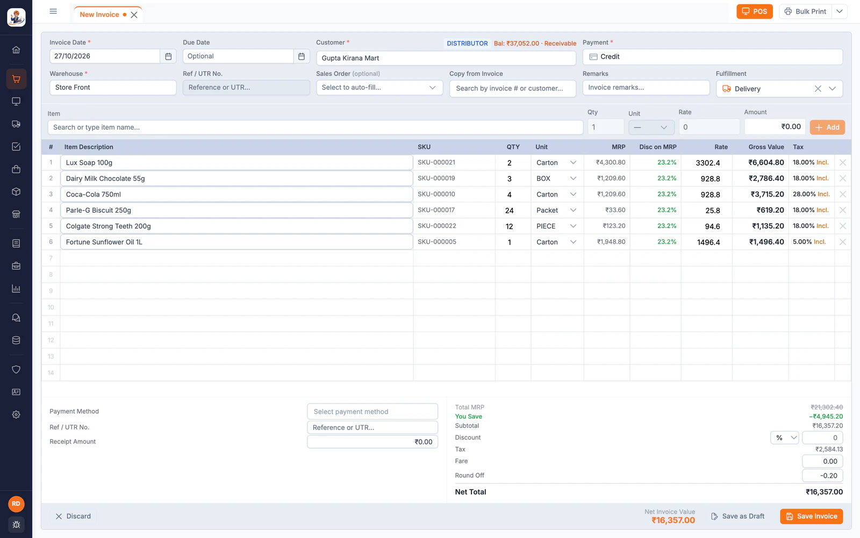This screenshot has height=538, width=860.
Task: Click the bug icon at sidebar bottom
Action: click(x=16, y=525)
